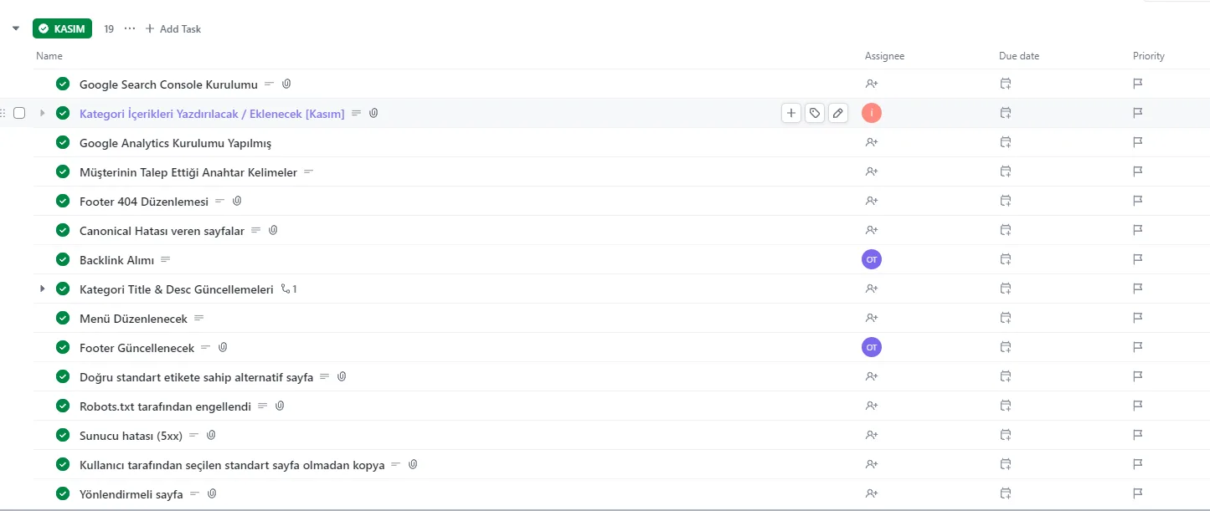Open the Robots.txt tarafından engellendi task
This screenshot has width=1210, height=511.
pos(165,406)
